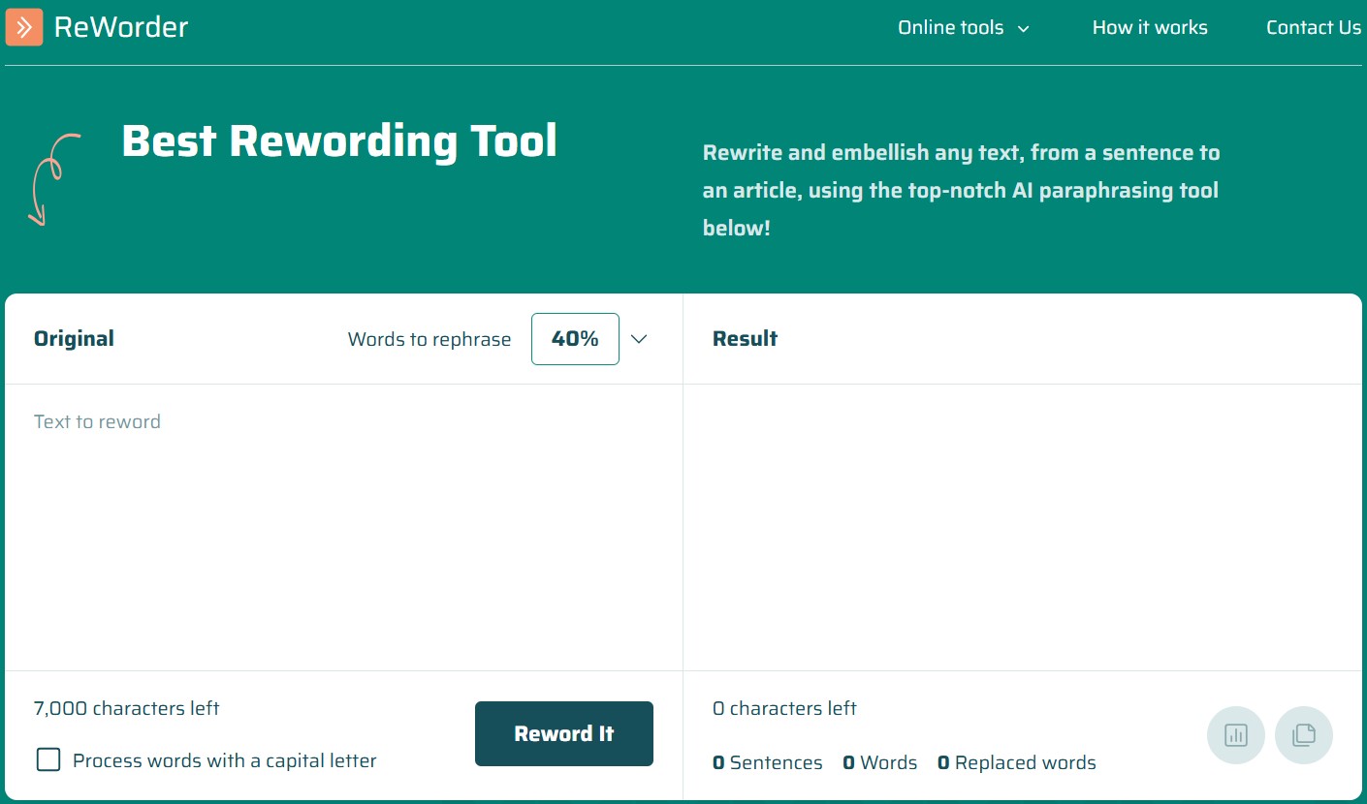Viewport: 1367px width, 804px height.
Task: Go to the How it works page
Action: click(1149, 28)
